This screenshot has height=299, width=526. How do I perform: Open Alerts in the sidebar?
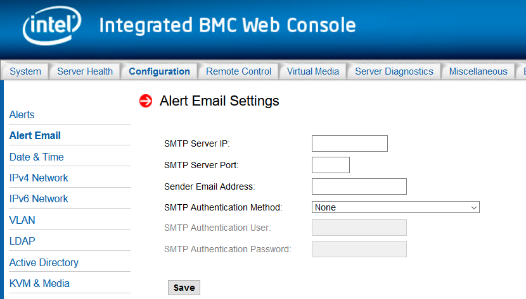22,114
